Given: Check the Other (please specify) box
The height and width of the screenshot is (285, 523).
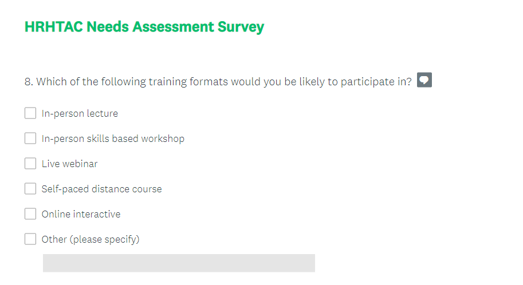Looking at the screenshot, I should point(30,239).
